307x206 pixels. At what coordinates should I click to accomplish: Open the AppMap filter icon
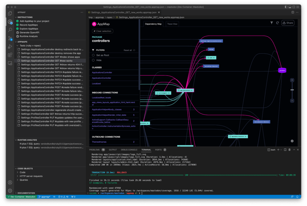coord(271,23)
